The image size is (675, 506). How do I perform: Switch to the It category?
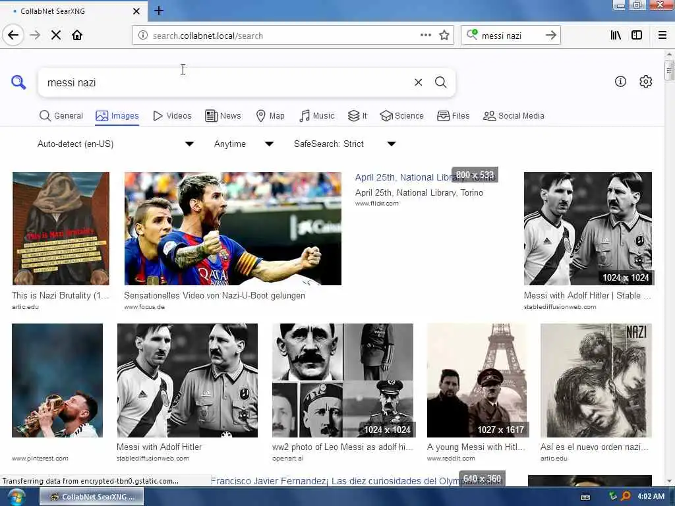pyautogui.click(x=357, y=116)
